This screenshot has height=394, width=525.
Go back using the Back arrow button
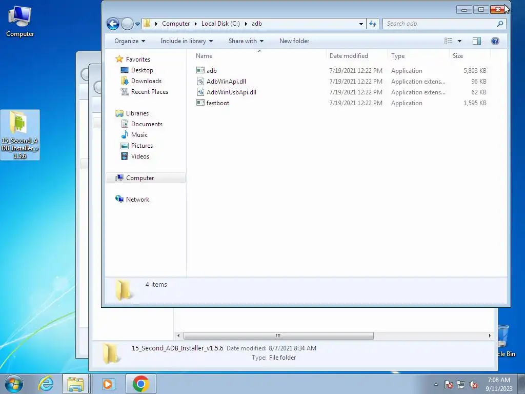[x=113, y=24]
